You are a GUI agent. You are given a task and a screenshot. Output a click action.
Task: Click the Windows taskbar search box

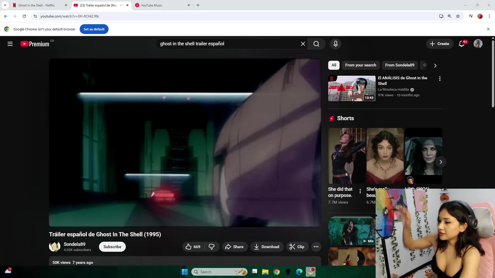point(219,272)
